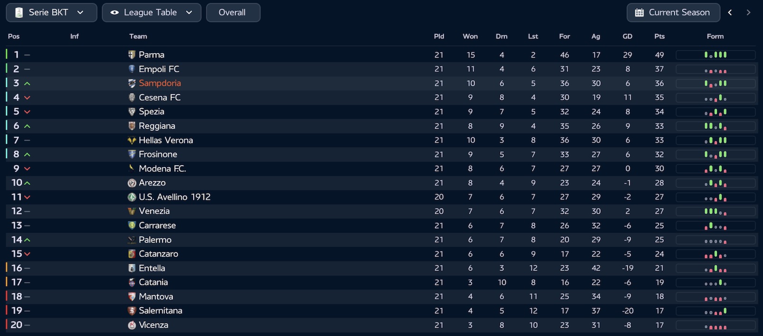The width and height of the screenshot is (763, 336).
Task: Expand the League Table view dropdown
Action: tap(151, 12)
